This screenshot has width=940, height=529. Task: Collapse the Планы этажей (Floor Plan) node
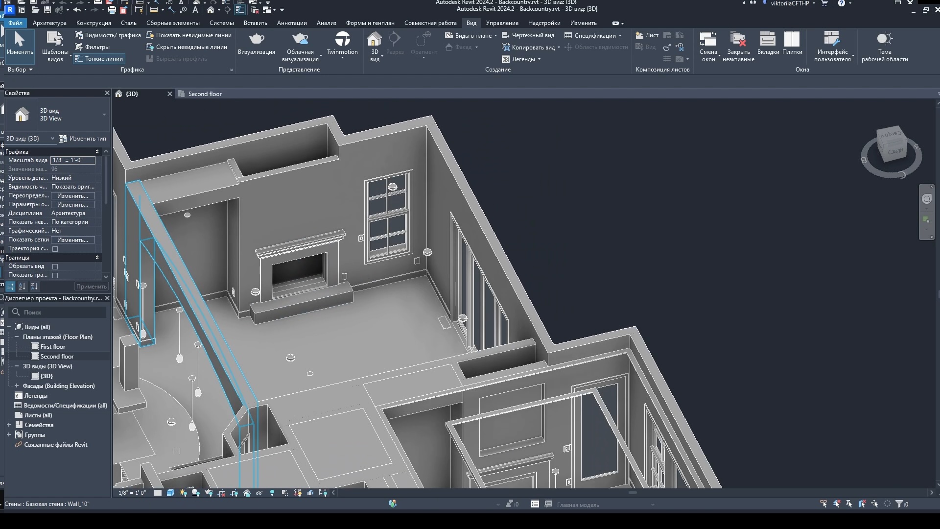(x=16, y=337)
